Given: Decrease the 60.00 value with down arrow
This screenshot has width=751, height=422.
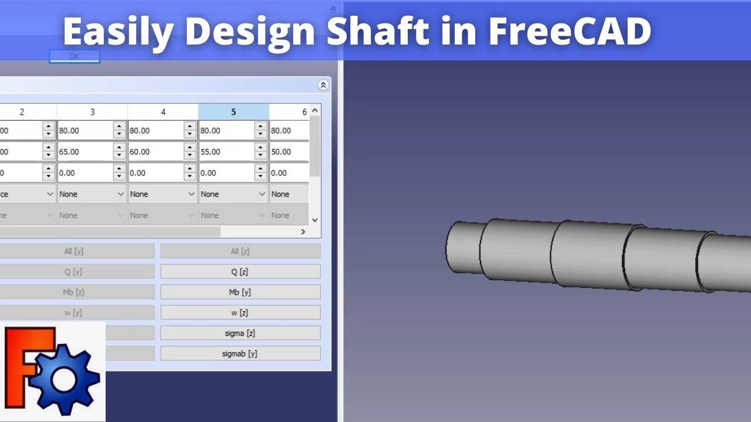Looking at the screenshot, I should coord(190,156).
